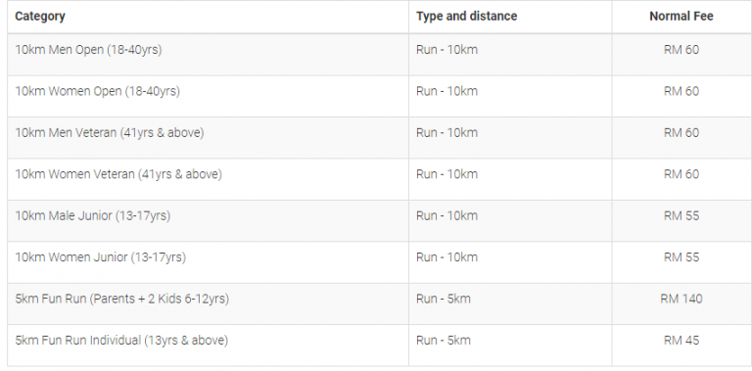Click the Category column header
The image size is (752, 371).
tap(40, 17)
